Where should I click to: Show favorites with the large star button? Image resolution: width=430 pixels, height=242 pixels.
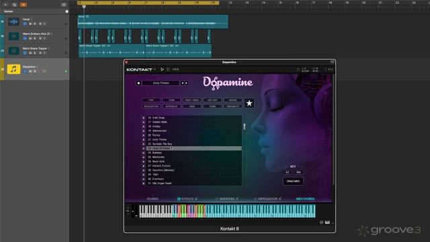[x=249, y=103]
